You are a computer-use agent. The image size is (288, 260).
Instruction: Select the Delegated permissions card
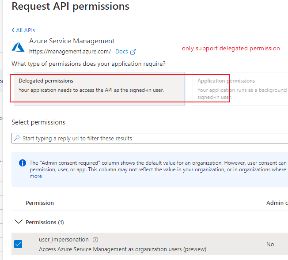pos(99,89)
